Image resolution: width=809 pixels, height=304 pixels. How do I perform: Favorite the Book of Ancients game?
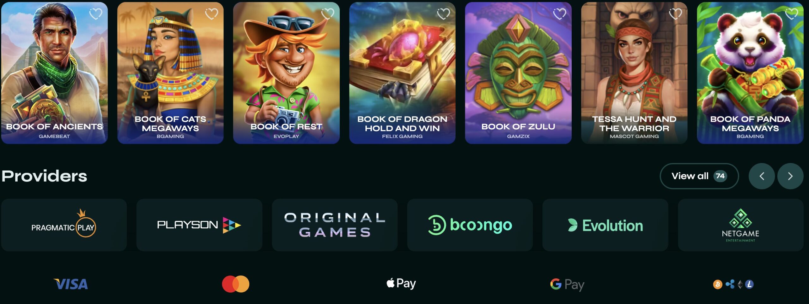[95, 14]
